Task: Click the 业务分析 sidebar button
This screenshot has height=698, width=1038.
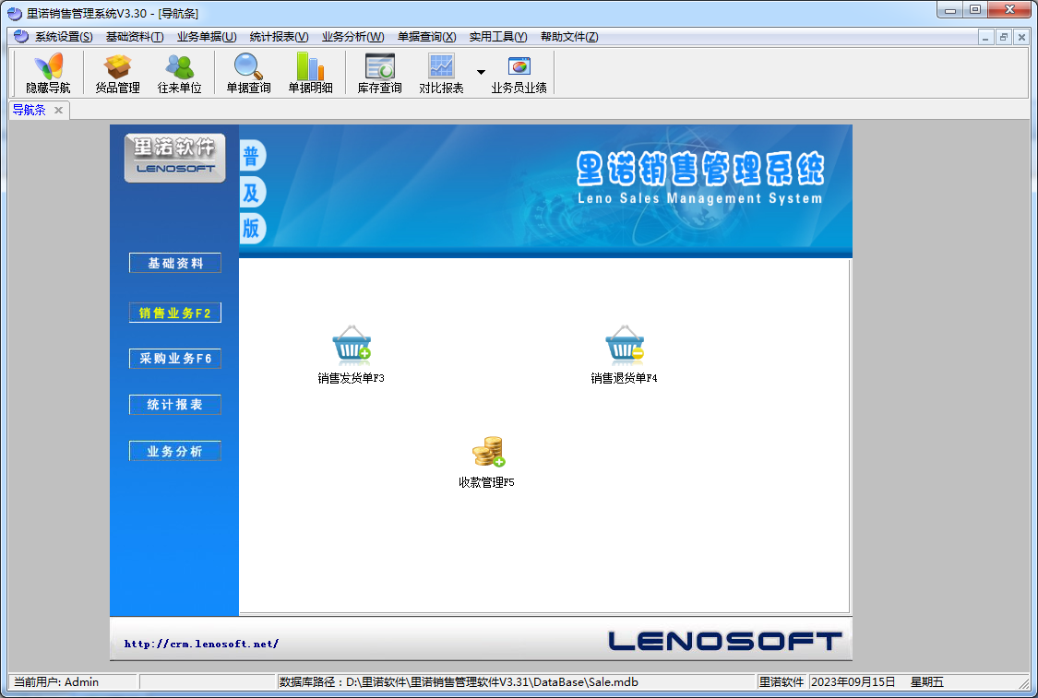Action: 174,451
